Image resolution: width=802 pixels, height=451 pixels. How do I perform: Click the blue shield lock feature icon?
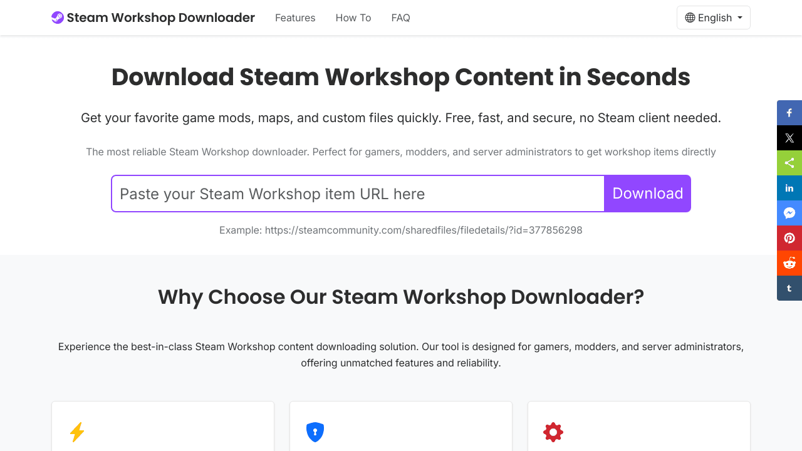click(315, 432)
